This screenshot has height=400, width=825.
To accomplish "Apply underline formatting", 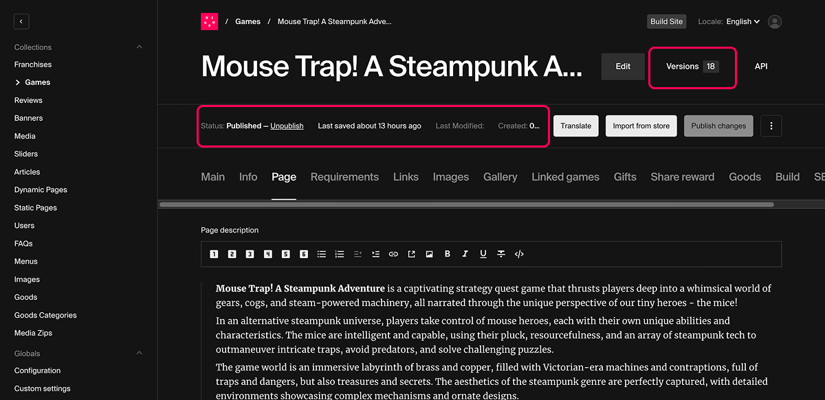I will pyautogui.click(x=483, y=254).
